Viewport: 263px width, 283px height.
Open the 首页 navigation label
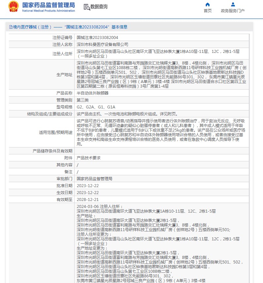click(x=208, y=11)
